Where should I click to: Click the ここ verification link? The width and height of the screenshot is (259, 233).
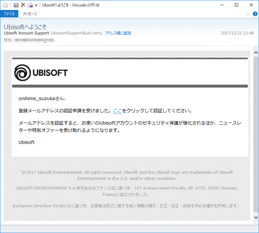(x=118, y=111)
